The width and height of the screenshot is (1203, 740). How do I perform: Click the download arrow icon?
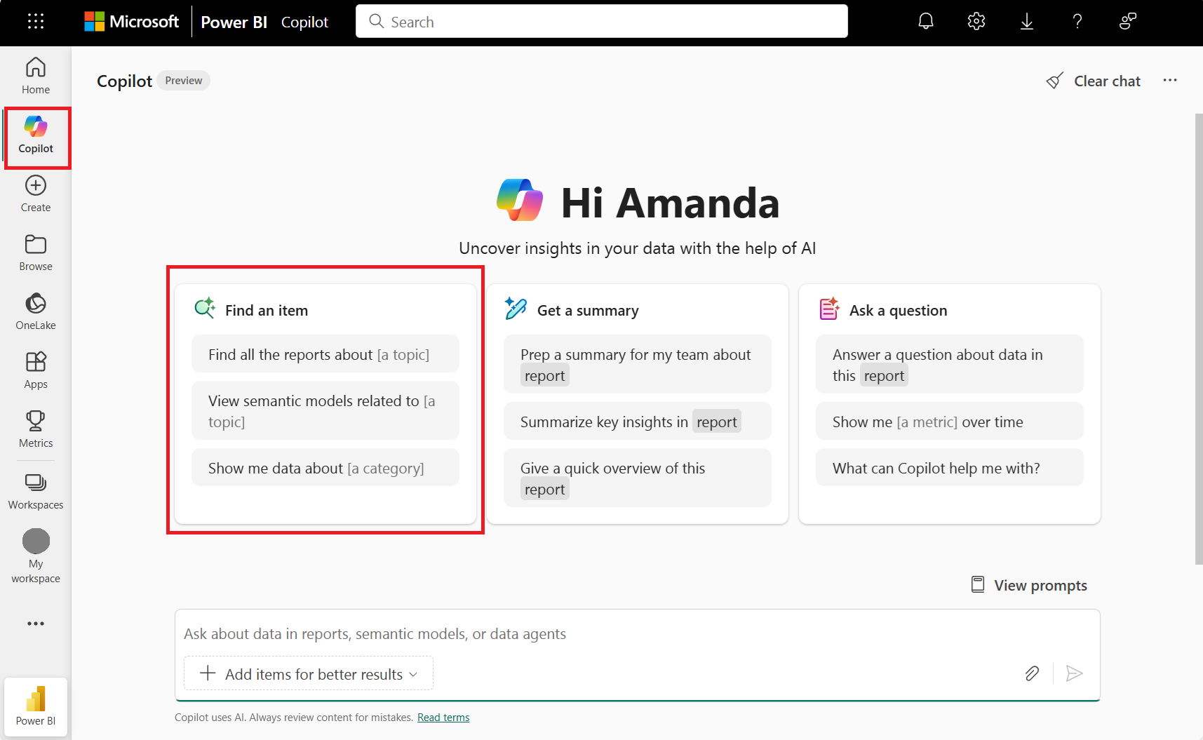1027,22
